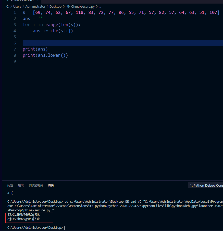Click line number 1 in the gutter

[x=15, y=13]
